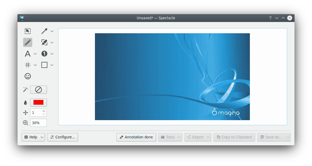Image resolution: width=312 pixels, height=166 pixels.
Task: Increase line width with up arrow
Action: 44,111
